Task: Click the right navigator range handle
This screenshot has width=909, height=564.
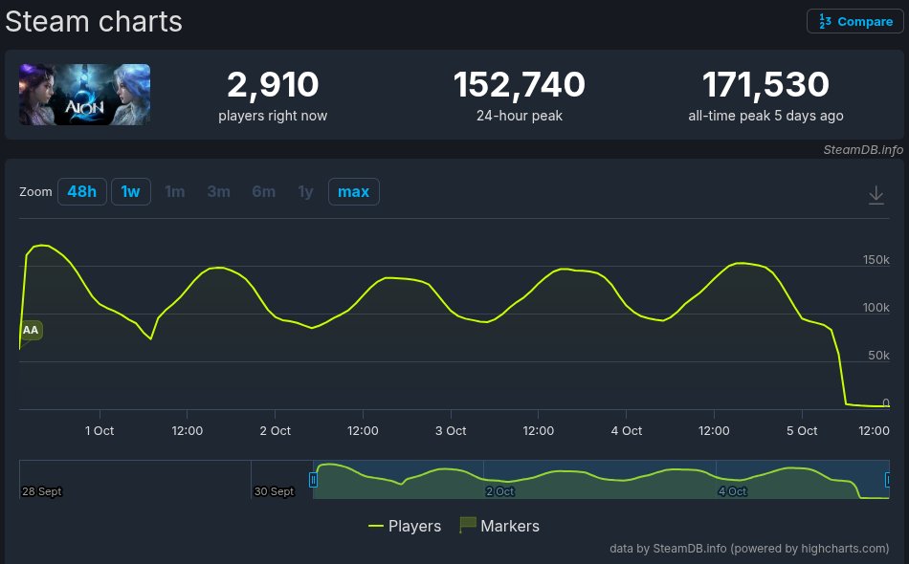Action: coord(888,480)
